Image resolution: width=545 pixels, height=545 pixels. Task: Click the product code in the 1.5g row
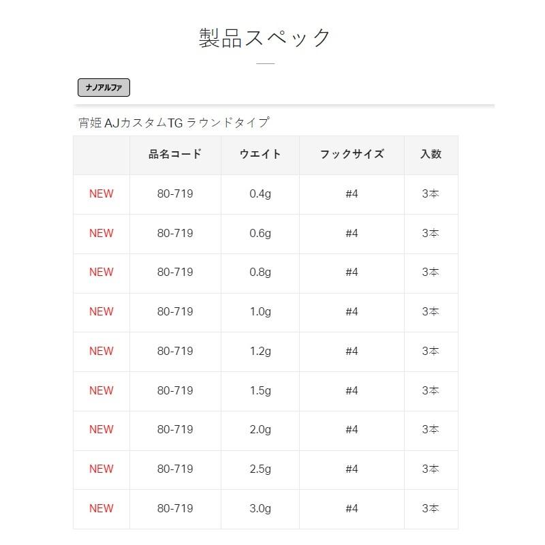tap(175, 390)
